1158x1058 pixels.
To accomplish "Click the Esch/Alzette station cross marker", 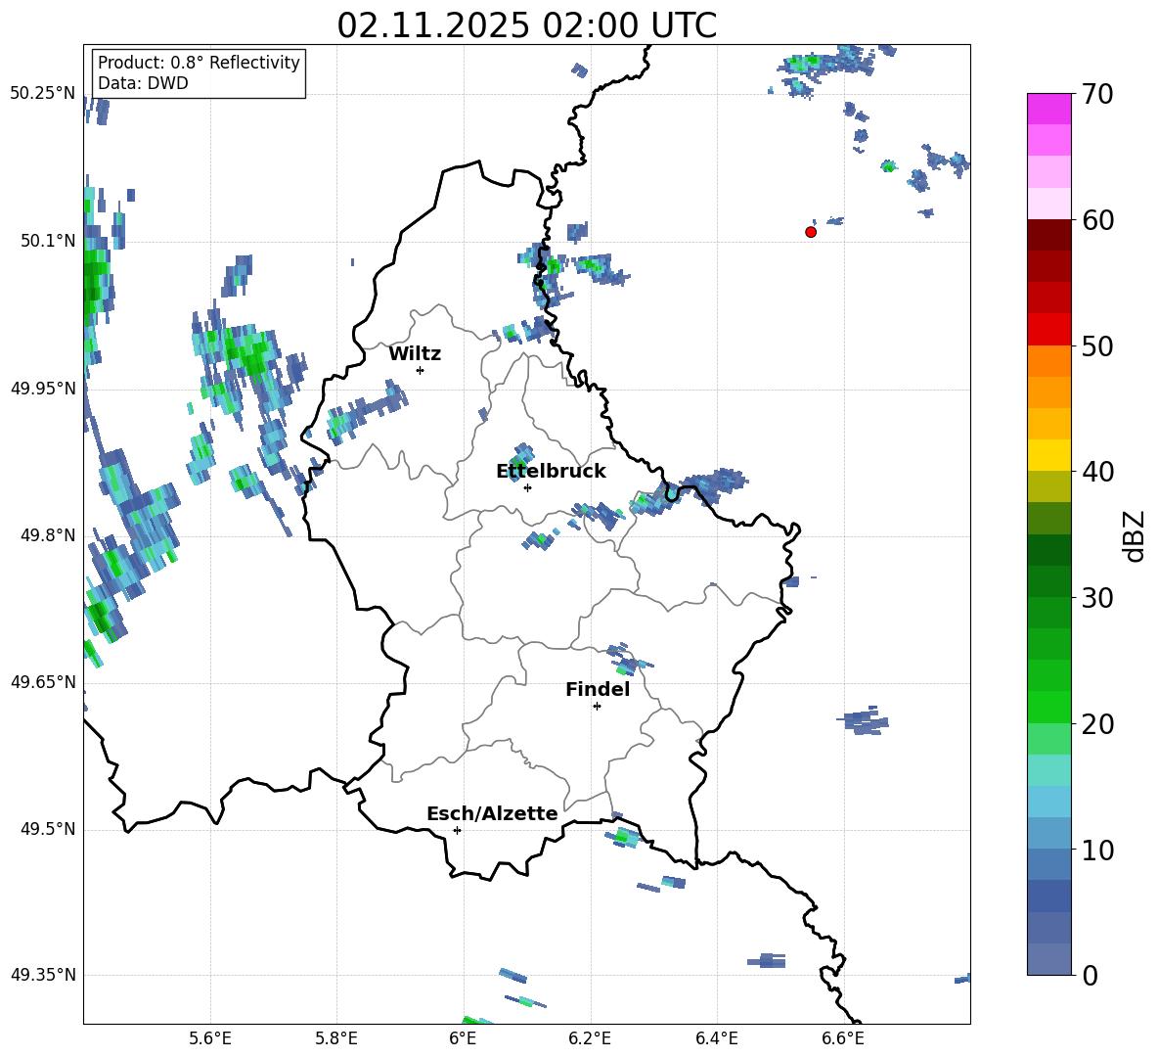I will (457, 830).
